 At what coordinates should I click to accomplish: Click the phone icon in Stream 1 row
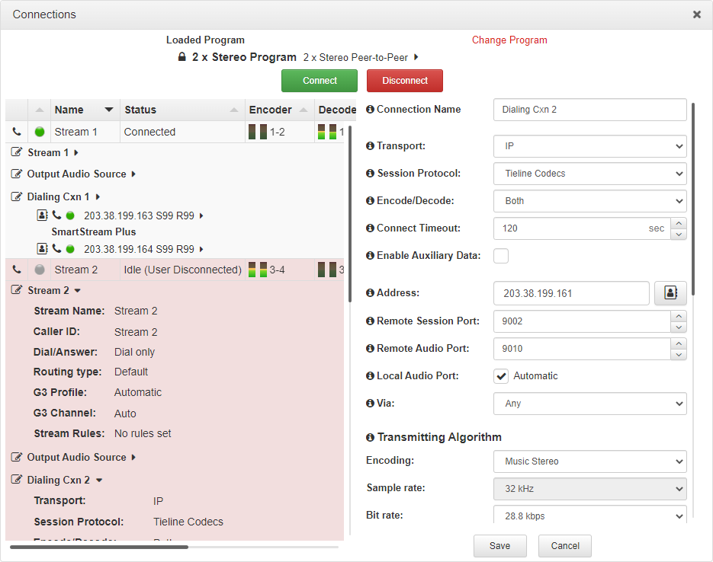point(17,132)
